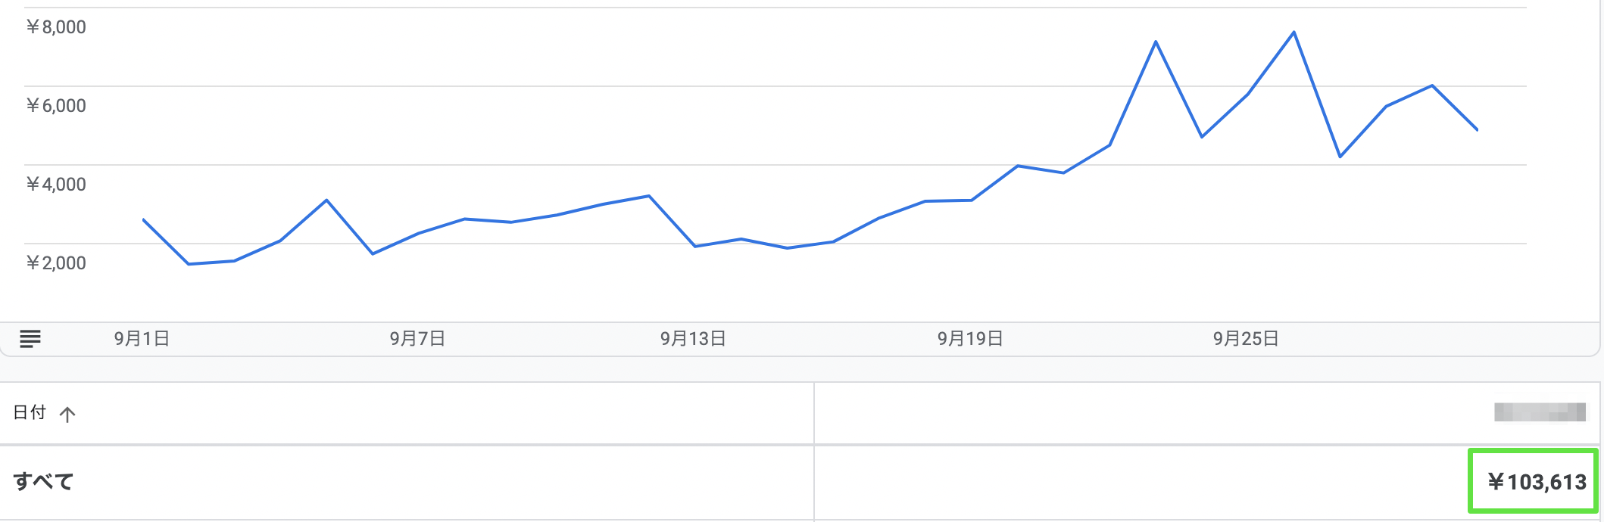
Task: Click the 9月7日 axis date label
Action: click(417, 339)
